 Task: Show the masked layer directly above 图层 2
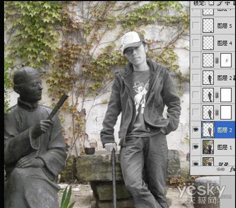click(x=196, y=112)
